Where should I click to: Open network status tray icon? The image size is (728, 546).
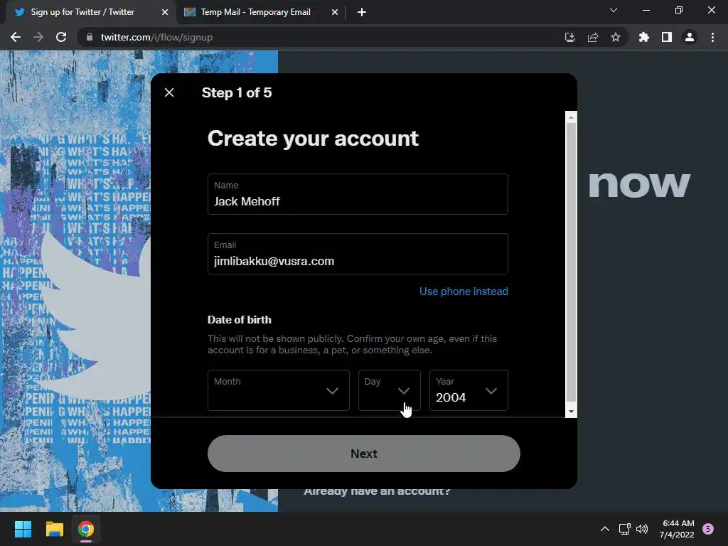tap(624, 529)
